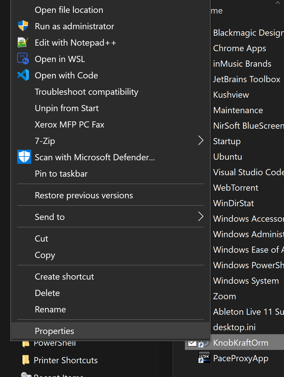Click the Notepad++ icon in context menu
This screenshot has width=284, height=377.
[23, 42]
